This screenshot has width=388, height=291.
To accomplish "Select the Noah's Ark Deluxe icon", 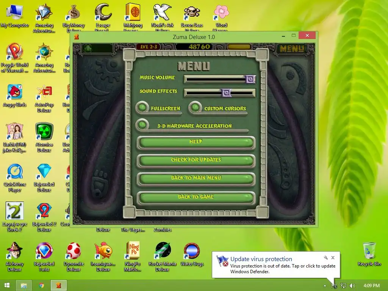I will [x=162, y=18].
